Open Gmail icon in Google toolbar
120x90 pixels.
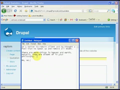point(71,20)
